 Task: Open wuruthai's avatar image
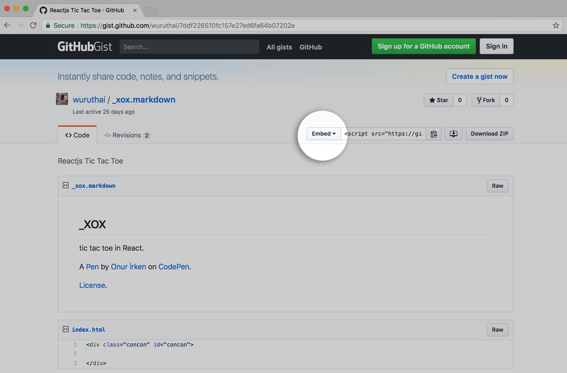click(x=62, y=99)
